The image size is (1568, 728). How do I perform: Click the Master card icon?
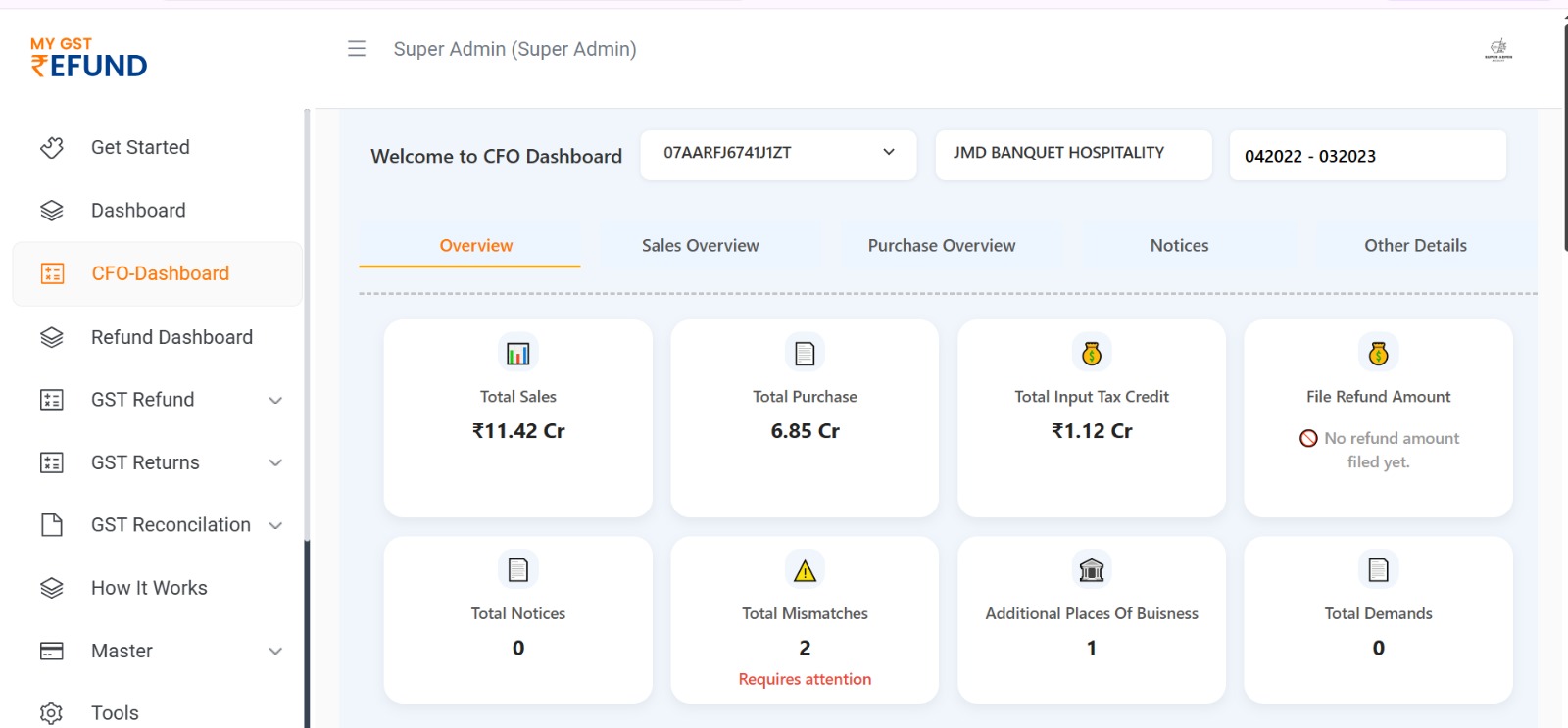click(x=52, y=651)
